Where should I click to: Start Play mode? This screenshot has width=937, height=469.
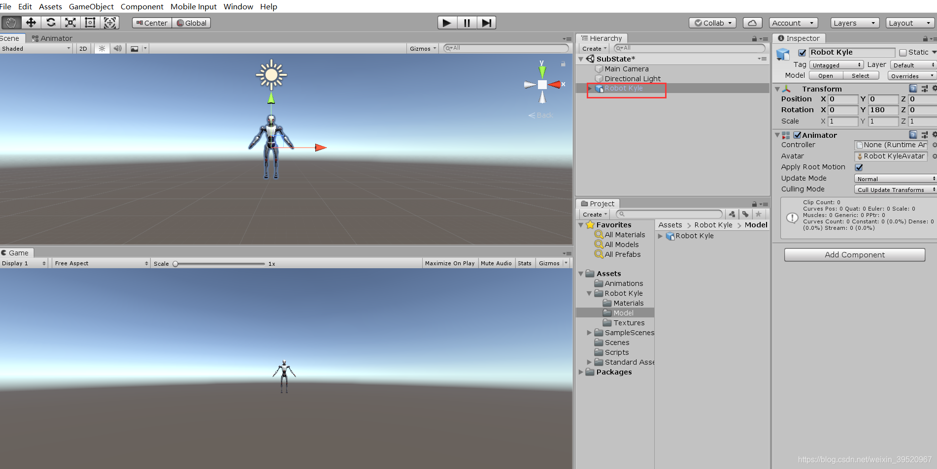(447, 23)
